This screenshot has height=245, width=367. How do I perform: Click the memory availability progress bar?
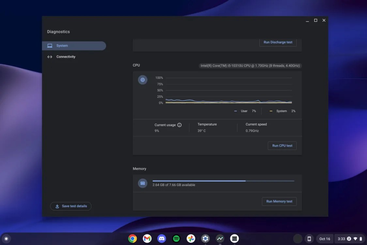223,181
